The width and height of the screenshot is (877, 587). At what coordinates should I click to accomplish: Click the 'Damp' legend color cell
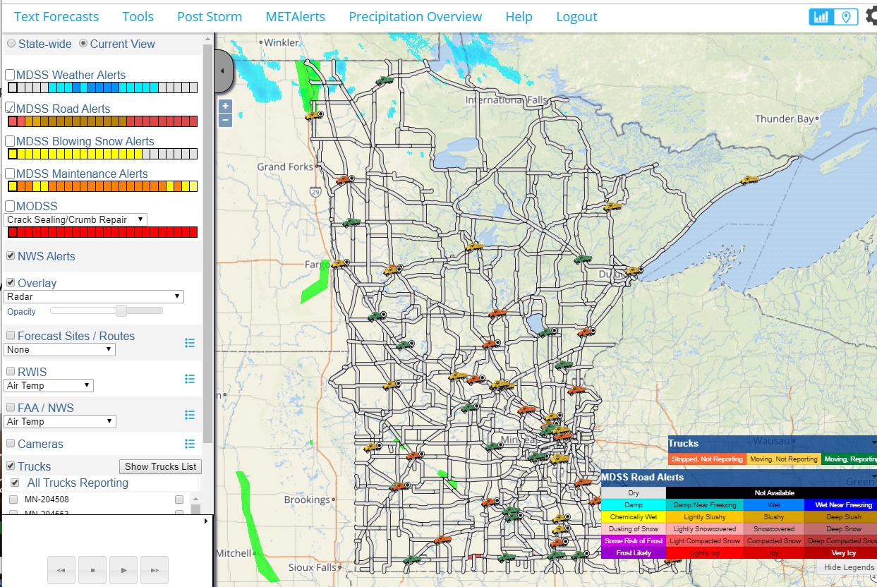pos(634,505)
